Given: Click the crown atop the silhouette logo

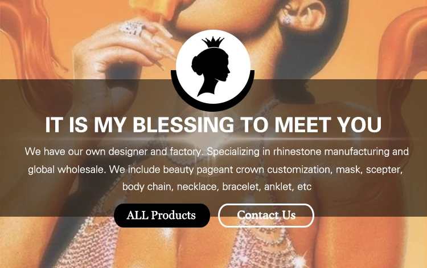Looking at the screenshot, I should point(213,42).
